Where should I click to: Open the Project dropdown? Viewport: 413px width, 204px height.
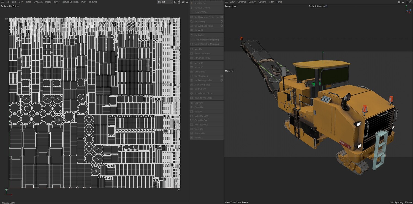tap(165, 2)
